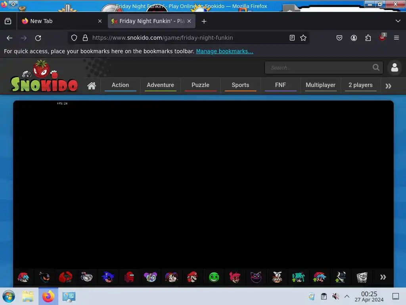Show more game icons with double arrow
The width and height of the screenshot is (406, 305).
[x=383, y=277]
